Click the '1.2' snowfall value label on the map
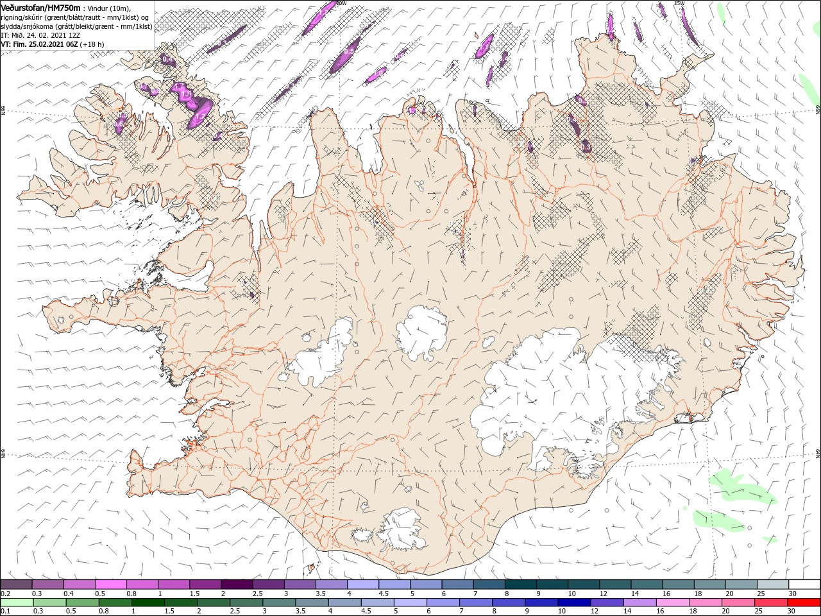The image size is (821, 616). click(200, 117)
